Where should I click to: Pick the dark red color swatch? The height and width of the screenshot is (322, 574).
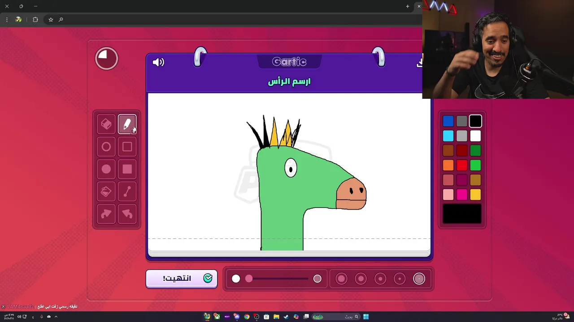point(462,151)
